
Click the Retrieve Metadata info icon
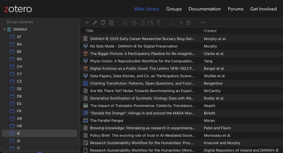click(x=125, y=23)
